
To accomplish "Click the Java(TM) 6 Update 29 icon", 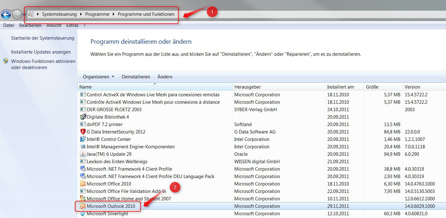I will [x=83, y=154].
